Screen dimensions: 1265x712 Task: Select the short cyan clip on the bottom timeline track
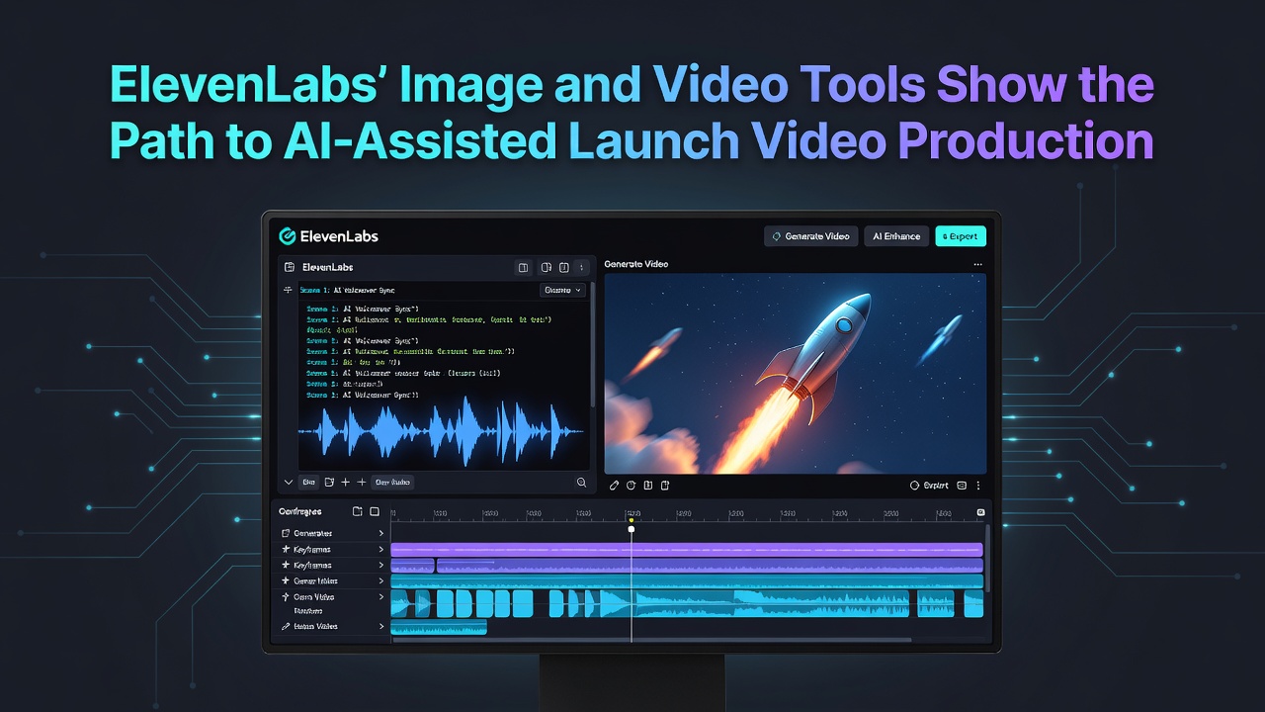click(x=439, y=627)
